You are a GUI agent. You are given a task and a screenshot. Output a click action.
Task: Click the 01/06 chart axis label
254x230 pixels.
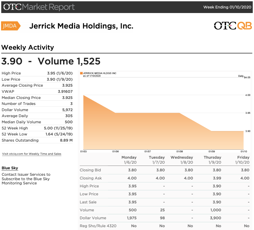click(115, 151)
